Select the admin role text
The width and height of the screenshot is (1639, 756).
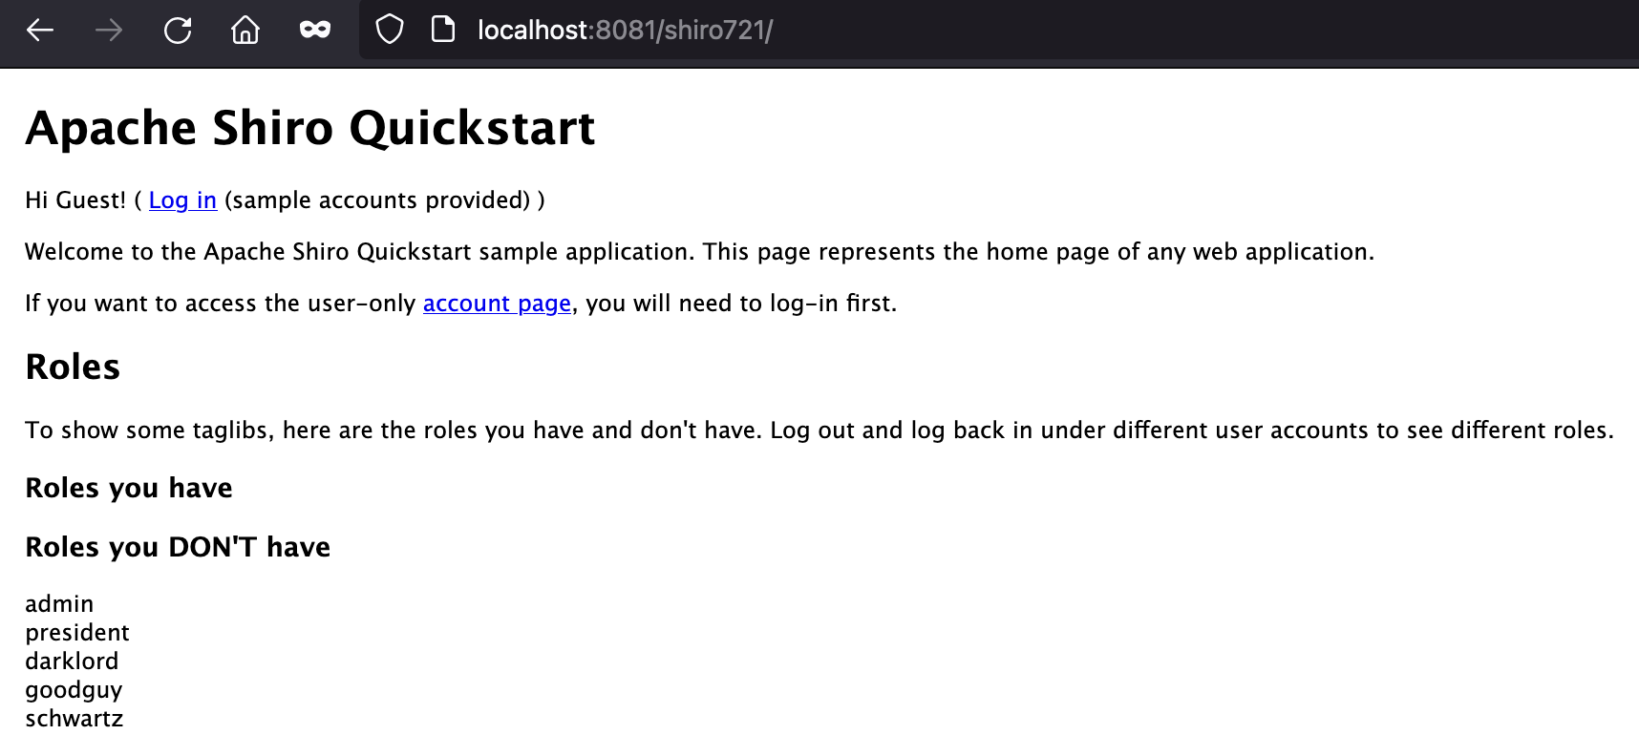pos(59,604)
